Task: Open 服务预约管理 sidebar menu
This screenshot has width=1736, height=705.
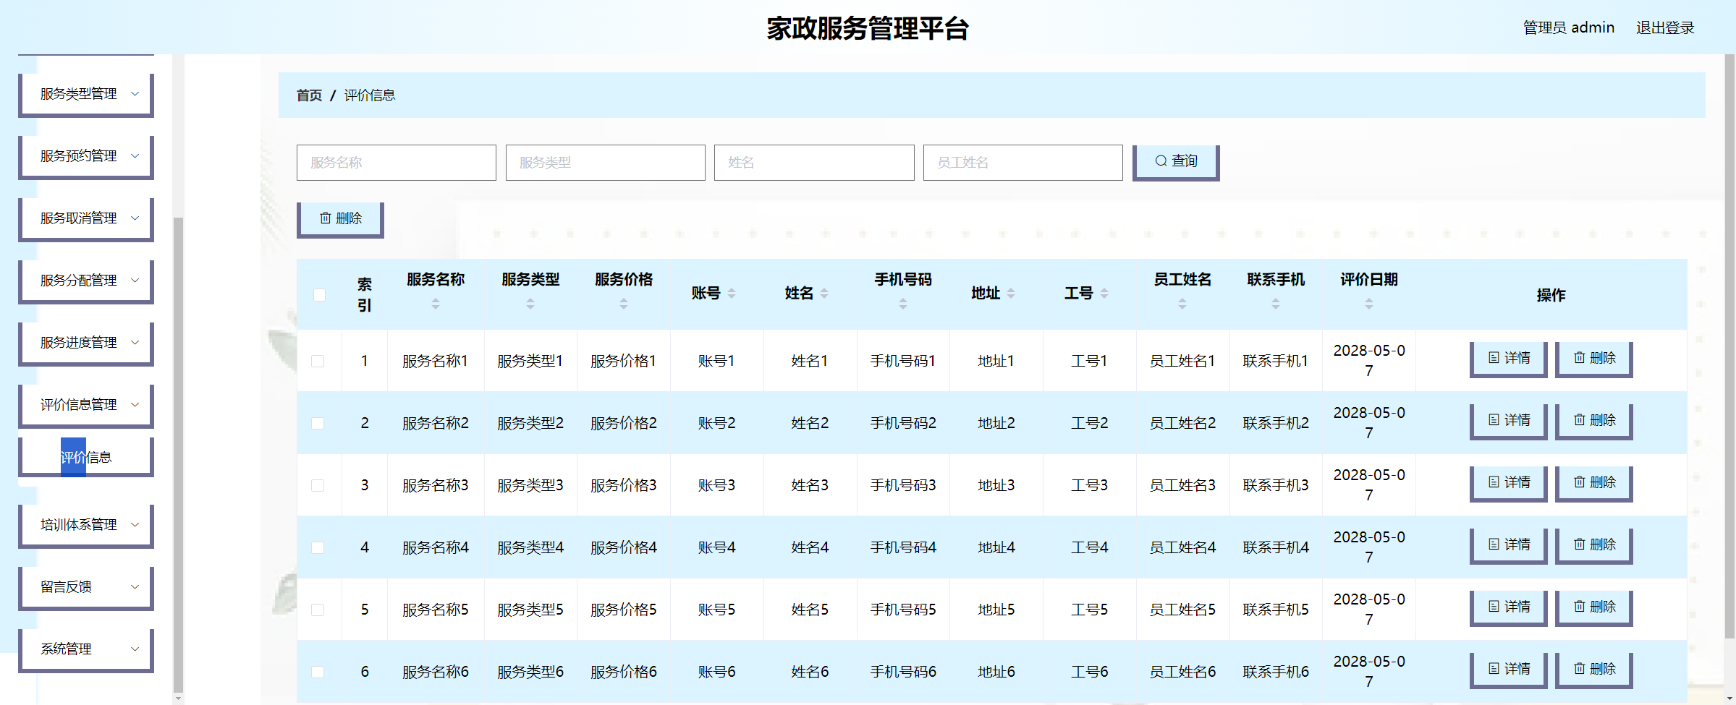Action: 86,156
